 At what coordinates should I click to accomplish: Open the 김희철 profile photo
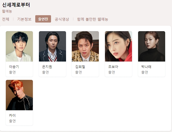[x=85, y=46]
